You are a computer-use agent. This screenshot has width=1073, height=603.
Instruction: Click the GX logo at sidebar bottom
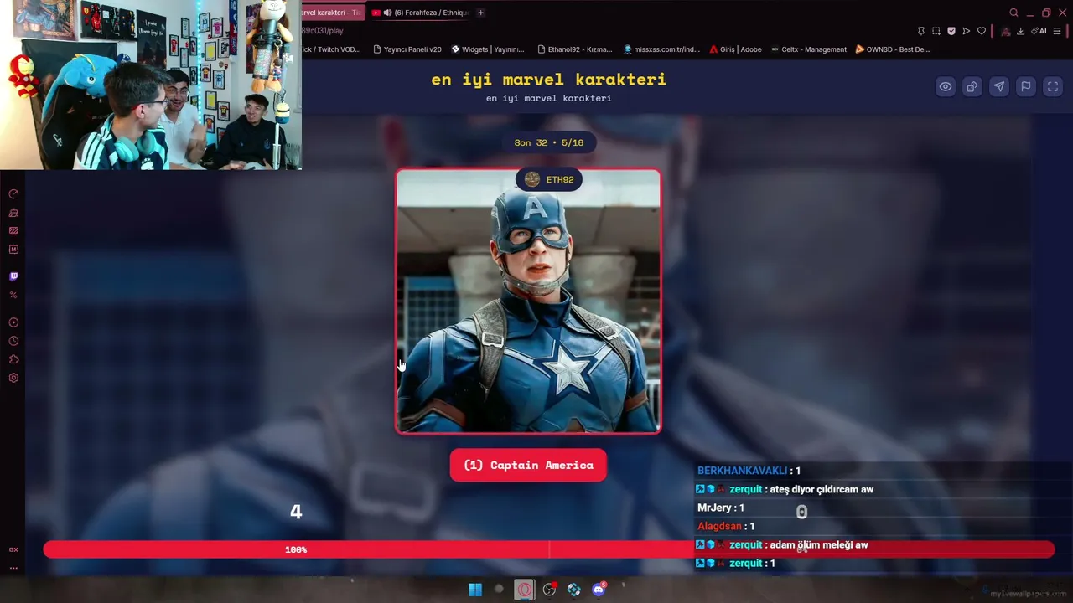click(x=13, y=549)
